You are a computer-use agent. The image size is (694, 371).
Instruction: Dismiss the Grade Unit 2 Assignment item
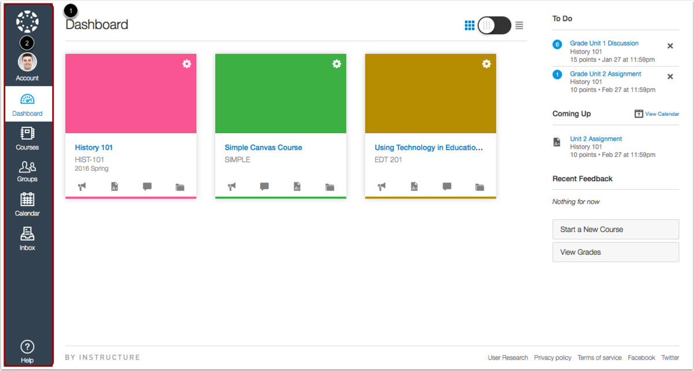(x=670, y=76)
